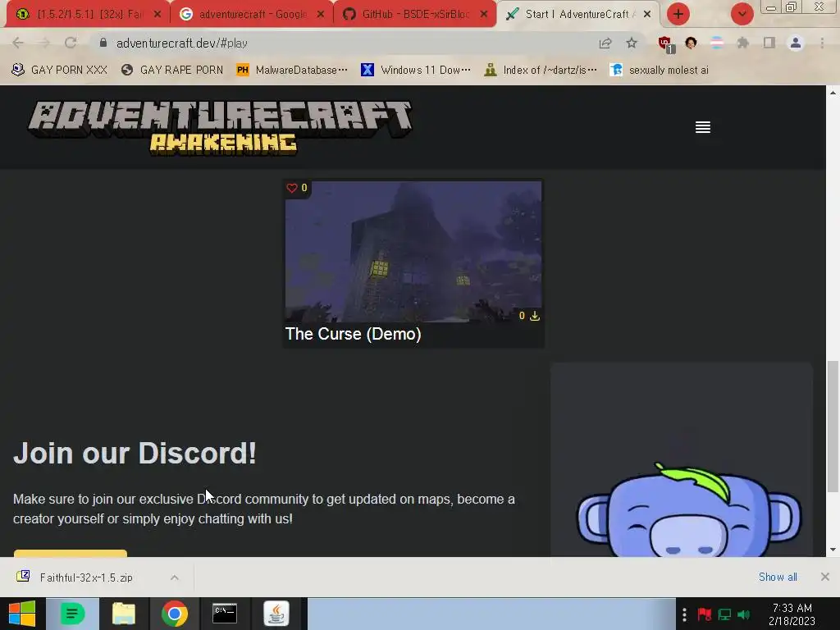Open the Extensions puzzle piece menu
The height and width of the screenshot is (630, 840).
coord(743,43)
